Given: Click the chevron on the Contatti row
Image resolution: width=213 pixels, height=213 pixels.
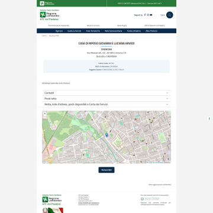Looking at the screenshot, I should click(x=167, y=93).
